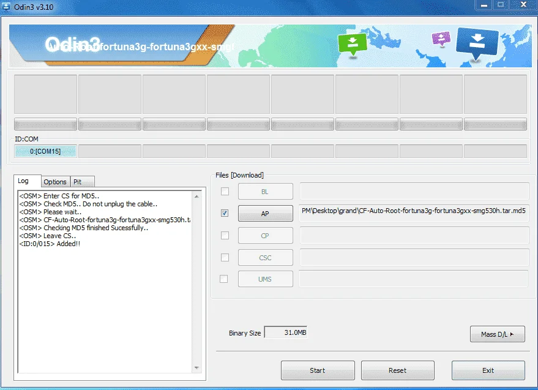538x390 pixels.
Task: Click the 'Files [Download]' group label
Action: tap(239, 175)
